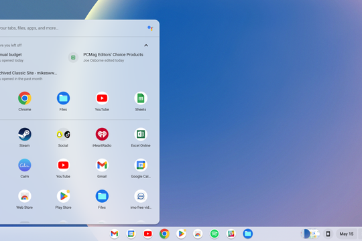Open Web Store app in launcher grid
This screenshot has width=362, height=241.
click(25, 196)
